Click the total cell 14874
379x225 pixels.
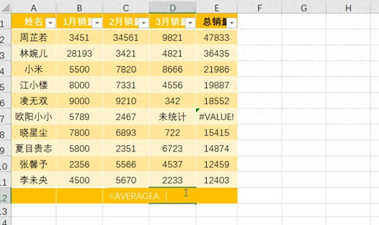[217, 149]
